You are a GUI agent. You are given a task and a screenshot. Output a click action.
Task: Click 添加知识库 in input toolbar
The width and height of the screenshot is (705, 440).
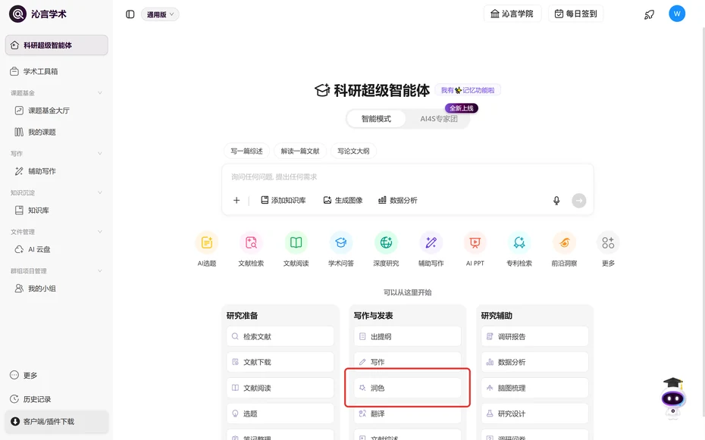click(284, 200)
